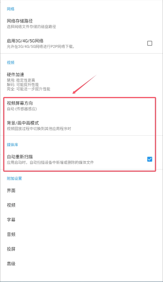Click the 附加设置 section header
Viewport: 163px width, 282px height.
click(x=14, y=179)
